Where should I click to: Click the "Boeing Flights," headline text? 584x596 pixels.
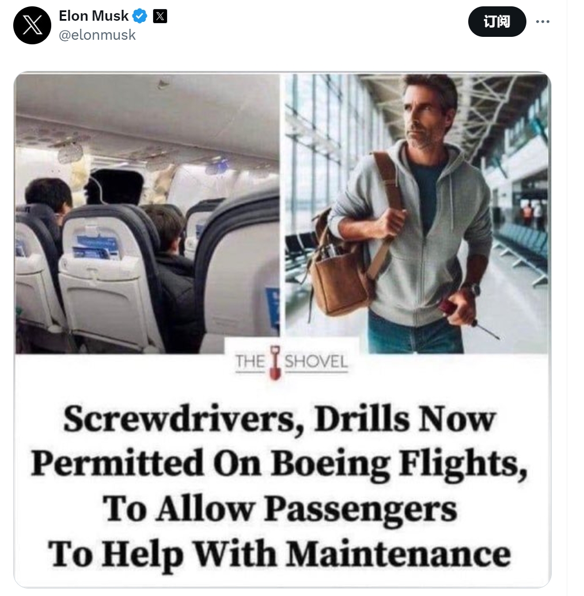400,465
